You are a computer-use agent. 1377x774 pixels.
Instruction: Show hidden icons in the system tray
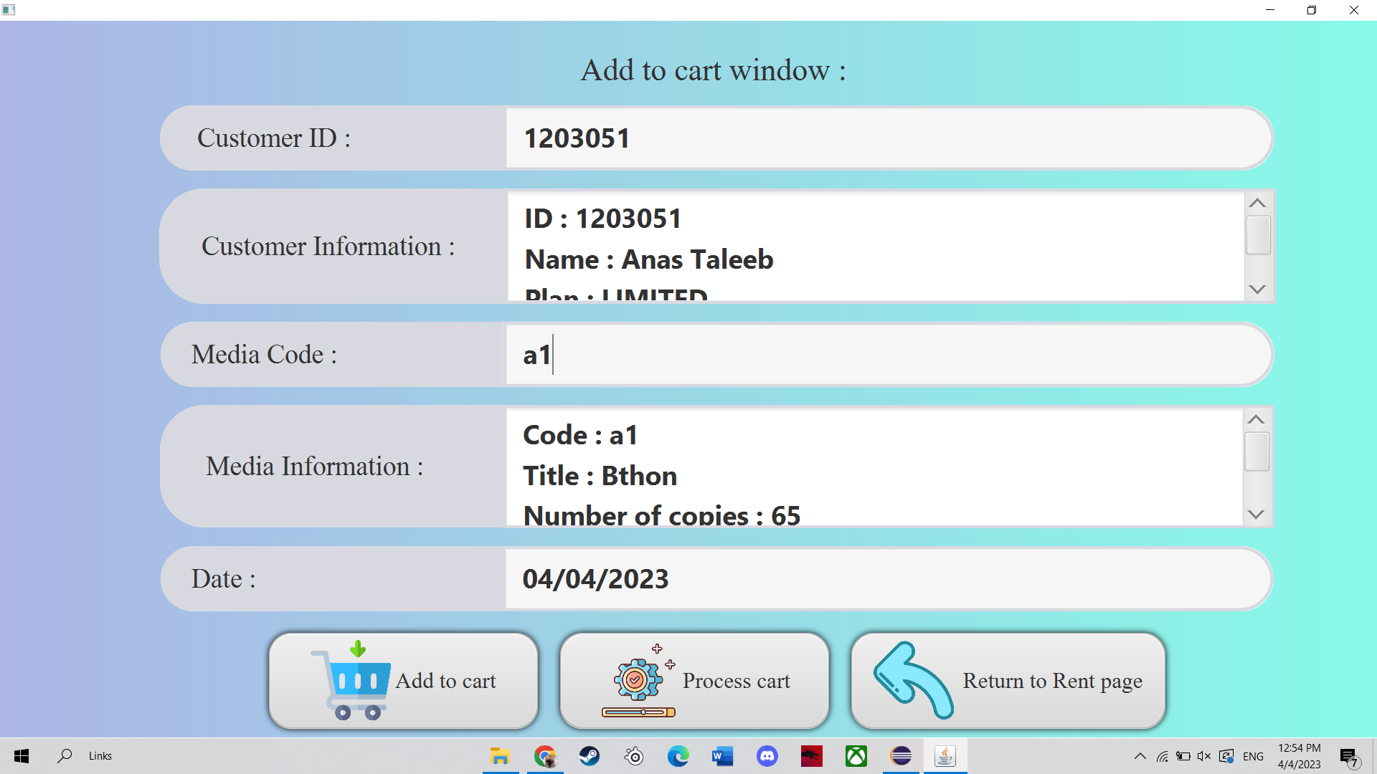click(1140, 756)
